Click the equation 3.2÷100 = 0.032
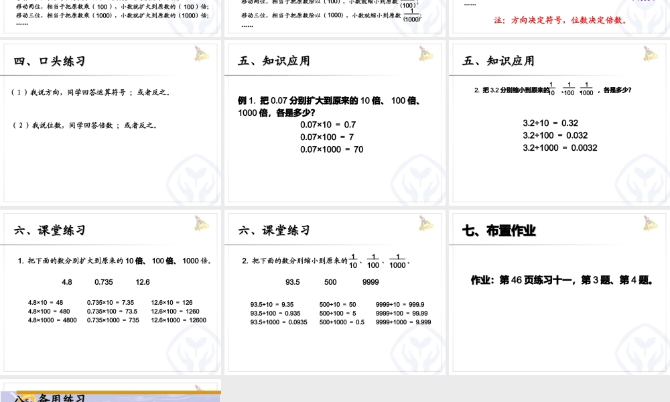 tap(555, 135)
